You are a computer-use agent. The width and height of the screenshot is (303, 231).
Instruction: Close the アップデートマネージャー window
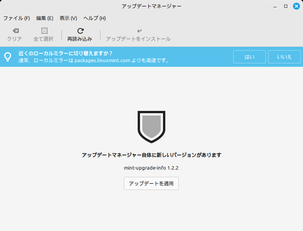(296, 7)
